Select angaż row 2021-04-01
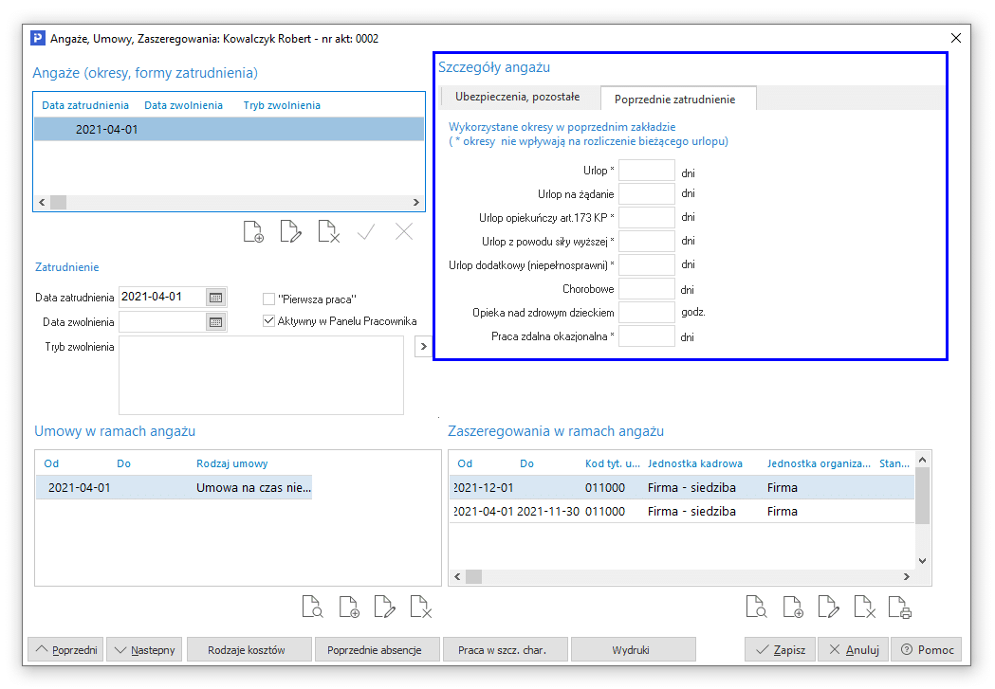The image size is (995, 689). coord(230,129)
